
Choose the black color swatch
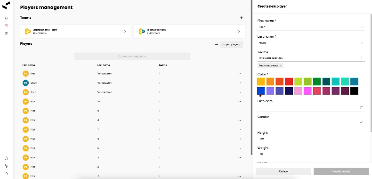[x=354, y=91]
